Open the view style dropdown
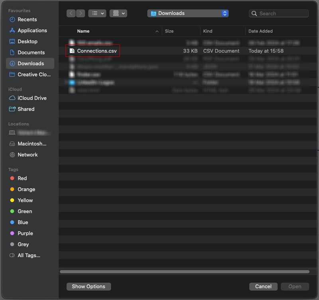Viewport: 319px width, 300px height. (97, 13)
